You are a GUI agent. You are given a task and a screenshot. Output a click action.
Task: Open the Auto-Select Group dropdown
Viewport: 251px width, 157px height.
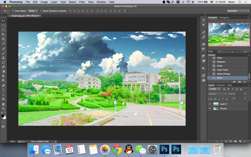click(x=33, y=11)
